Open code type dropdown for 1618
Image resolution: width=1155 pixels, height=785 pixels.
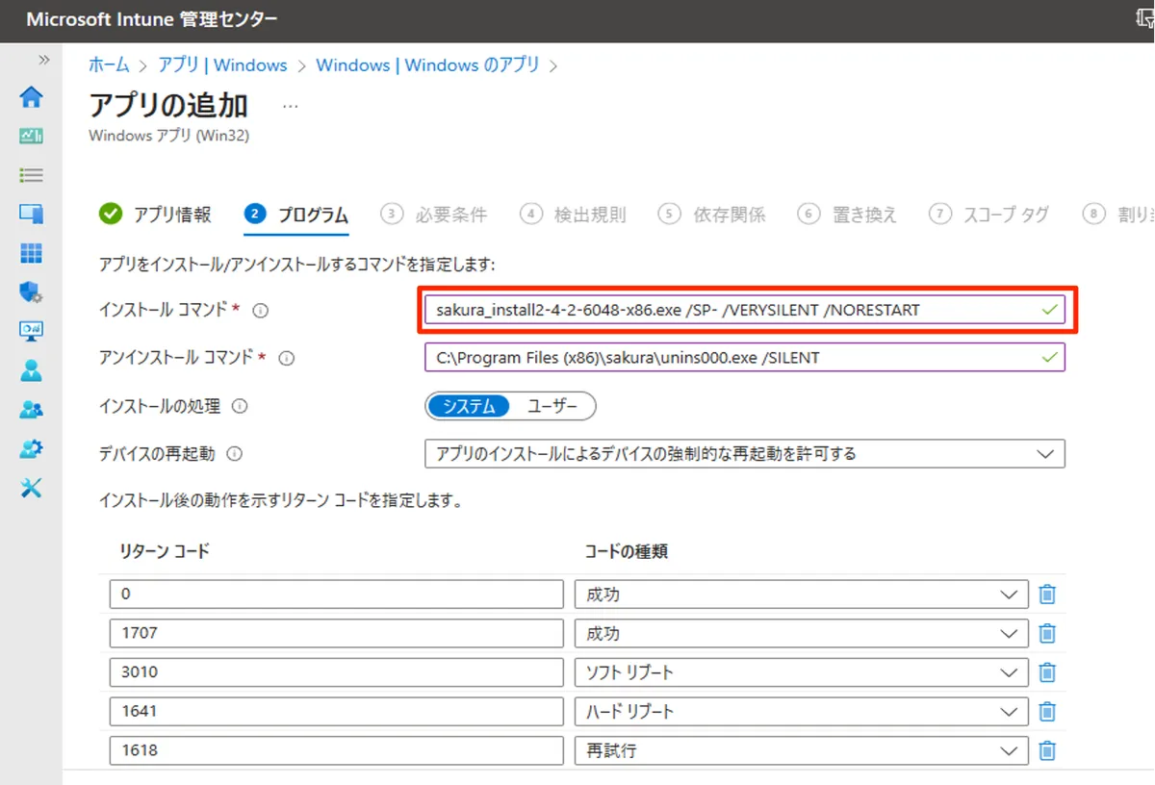[x=798, y=750]
